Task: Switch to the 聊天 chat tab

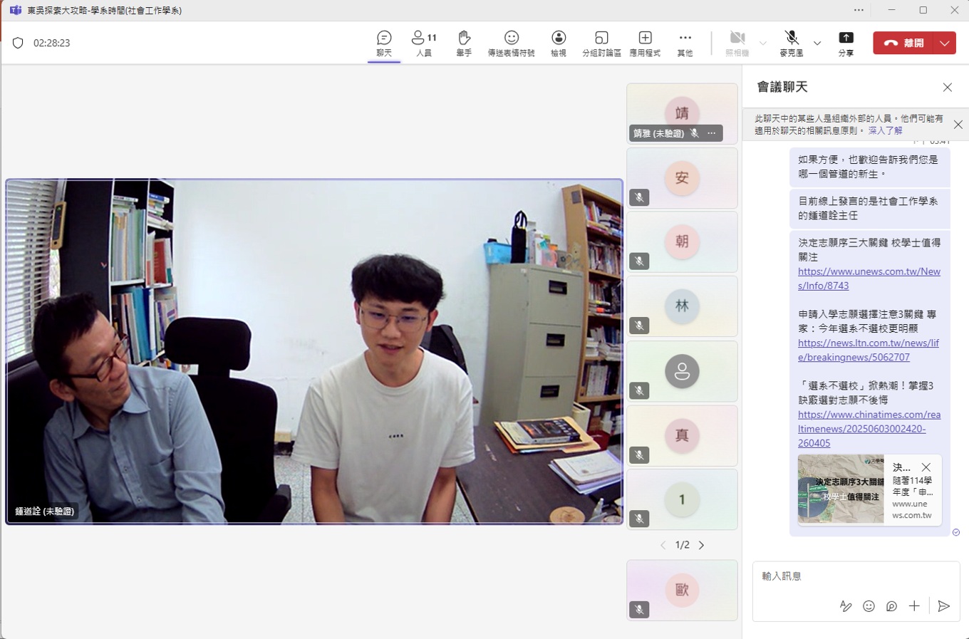Action: [384, 43]
